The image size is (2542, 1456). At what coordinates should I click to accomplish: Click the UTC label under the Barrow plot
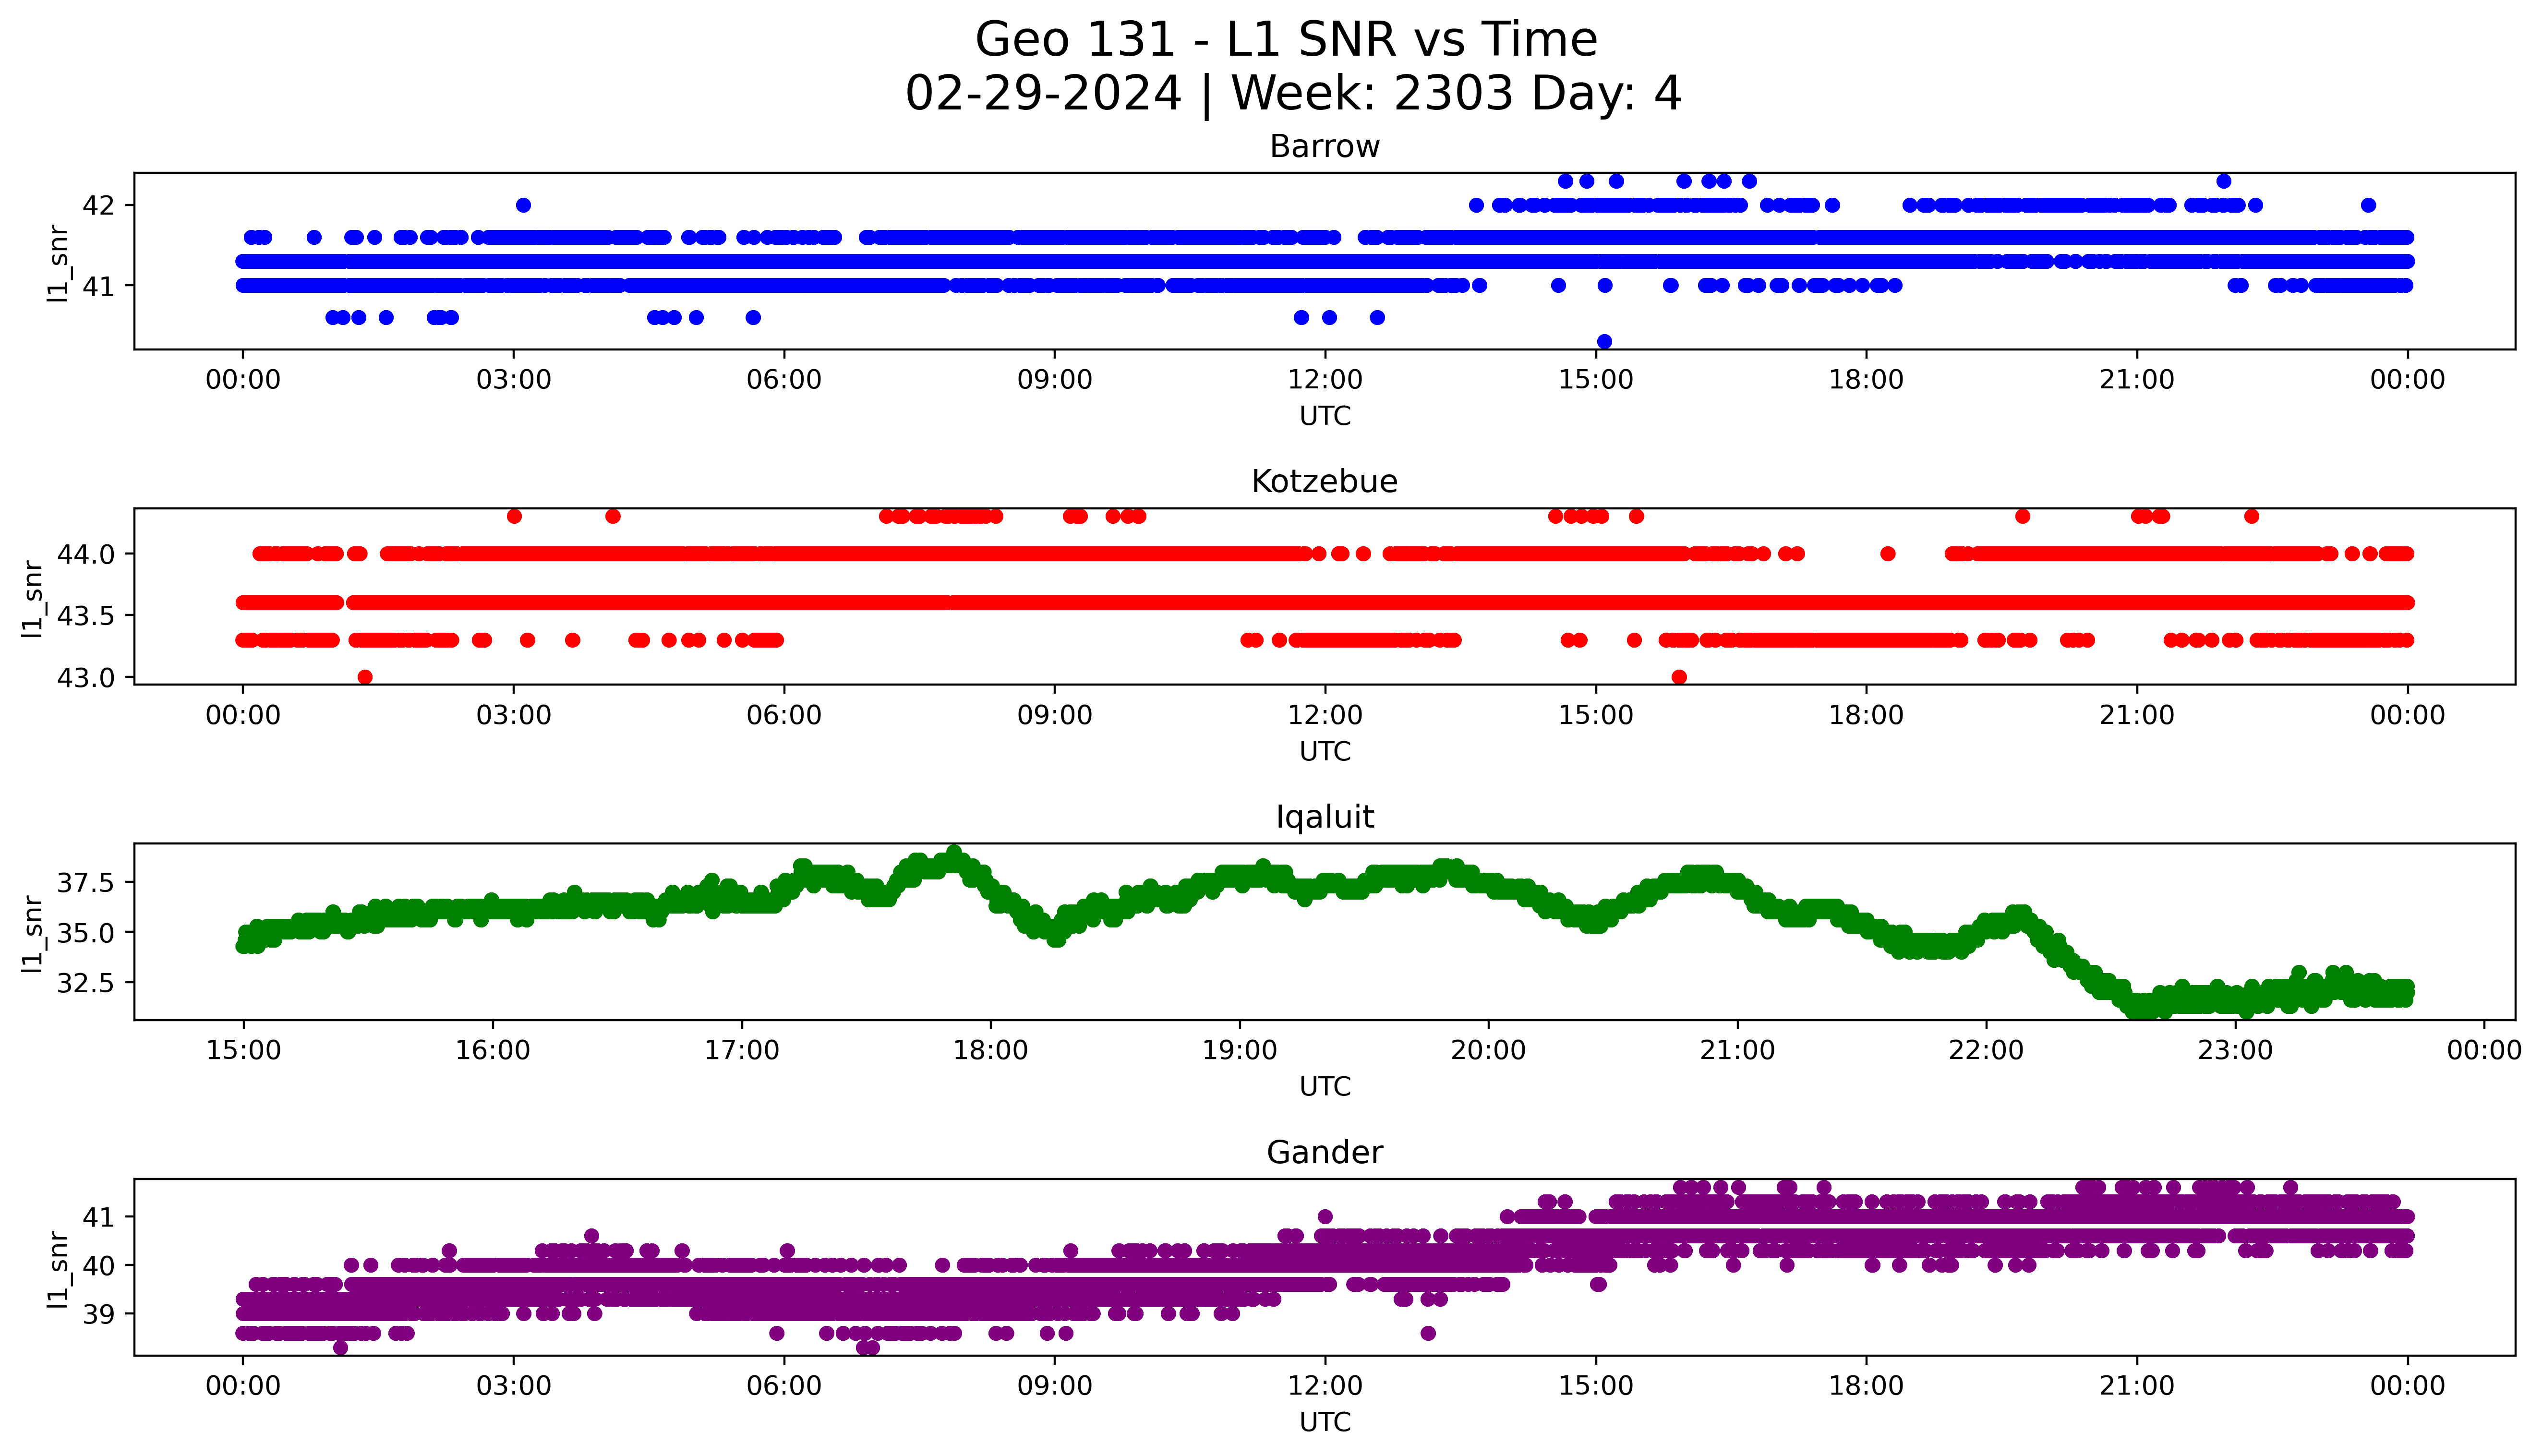[x=1324, y=416]
